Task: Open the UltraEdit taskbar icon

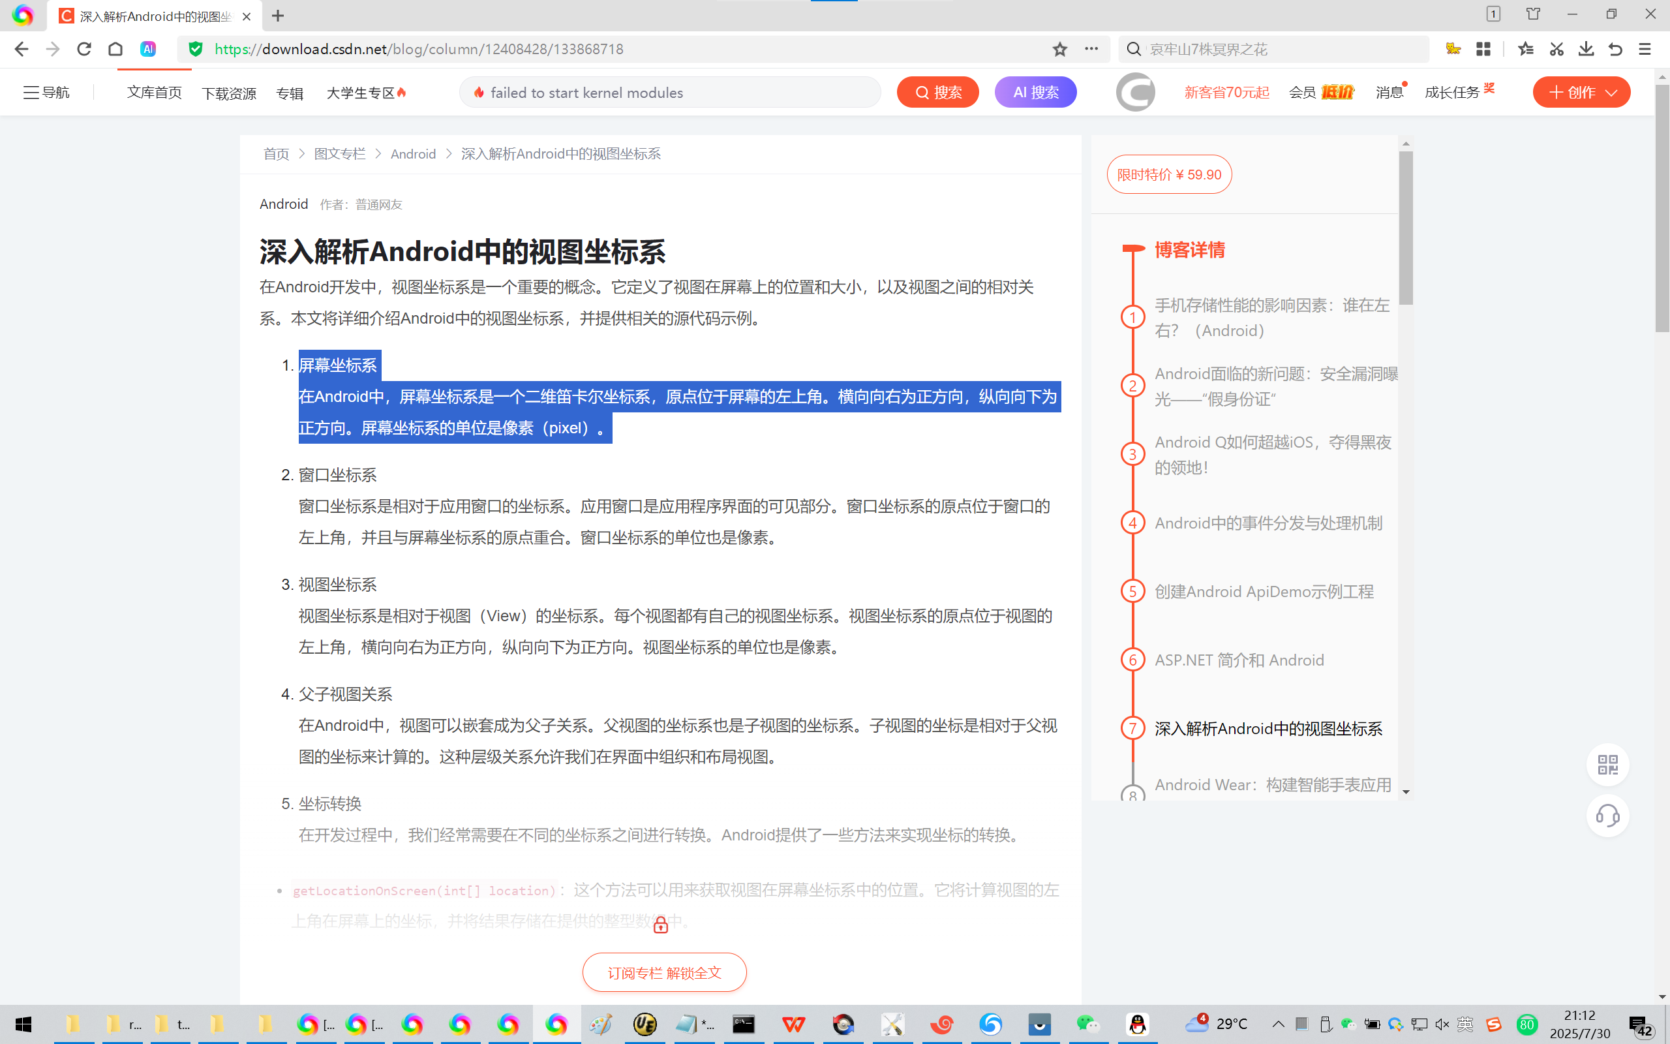Action: 645,1024
